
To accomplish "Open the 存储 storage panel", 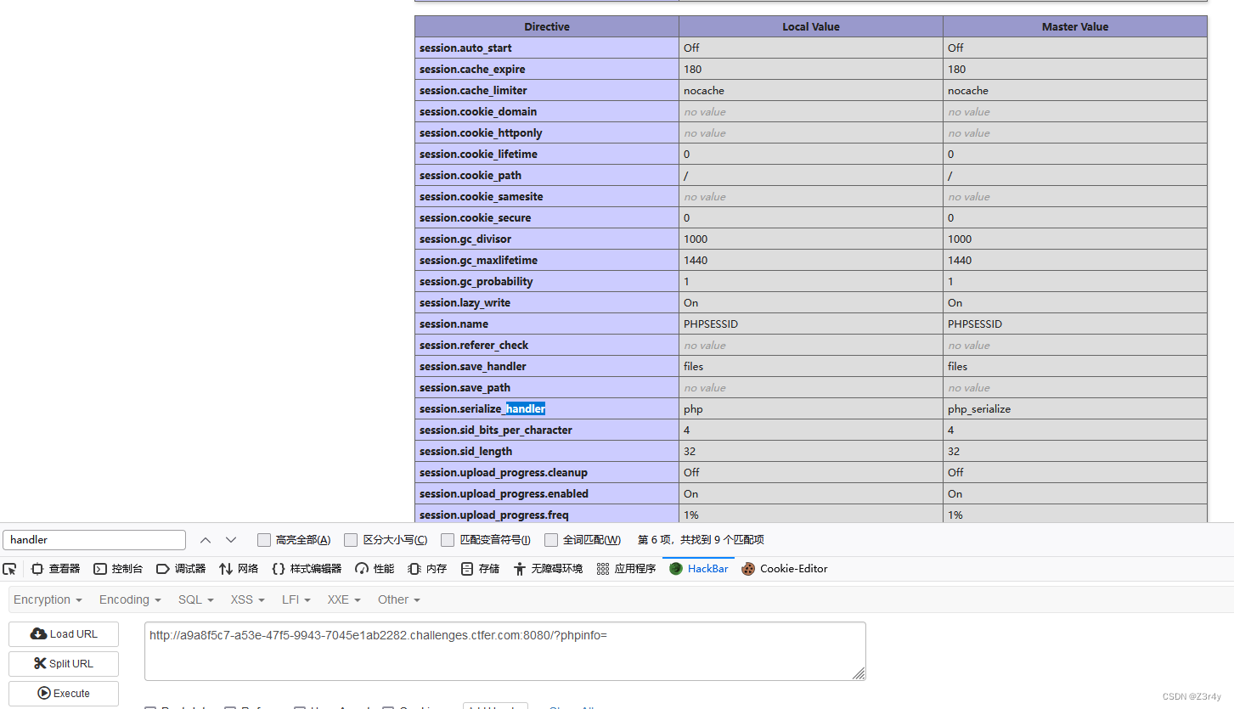I will [x=480, y=568].
